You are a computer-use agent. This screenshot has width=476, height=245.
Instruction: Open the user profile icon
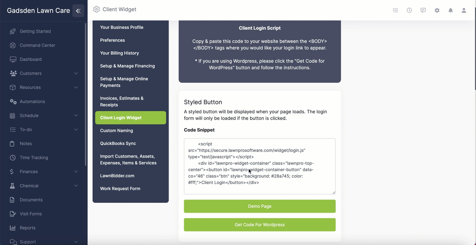tap(464, 10)
